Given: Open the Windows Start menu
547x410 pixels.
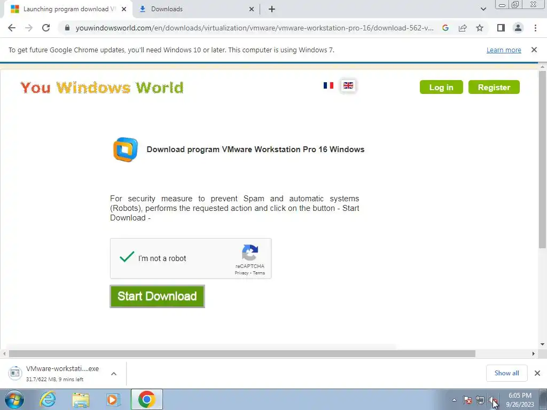Looking at the screenshot, I should point(14,399).
